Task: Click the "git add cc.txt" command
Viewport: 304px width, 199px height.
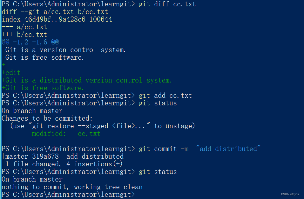Action: coord(165,96)
